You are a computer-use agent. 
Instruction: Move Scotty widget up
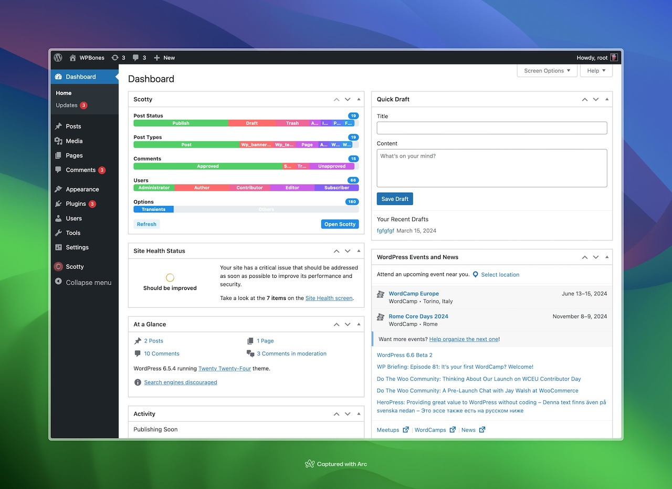click(337, 99)
